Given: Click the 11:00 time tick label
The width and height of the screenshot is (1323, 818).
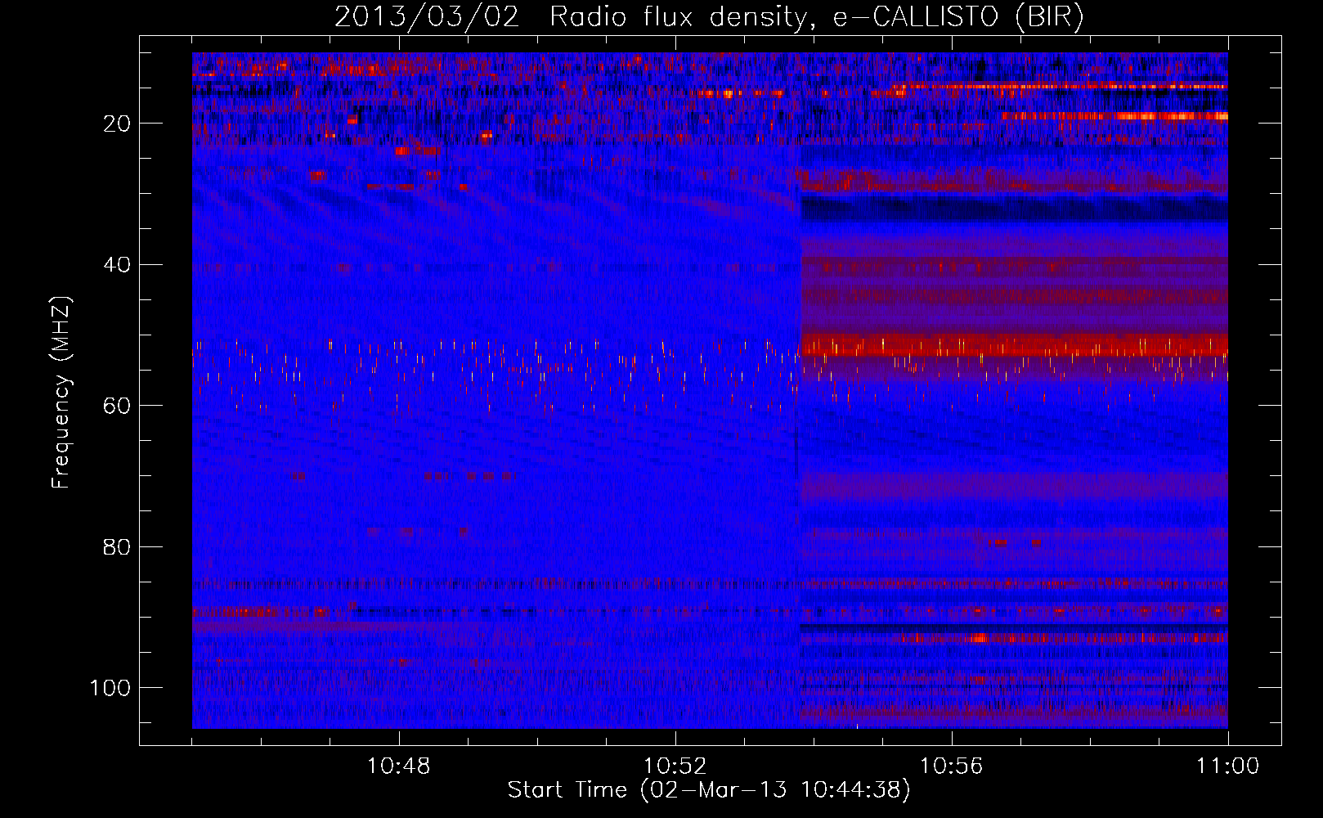Looking at the screenshot, I should [1228, 766].
